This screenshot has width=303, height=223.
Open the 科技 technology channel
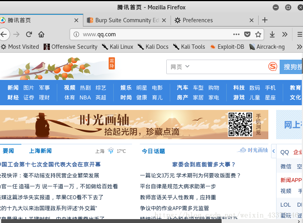tap(239, 88)
